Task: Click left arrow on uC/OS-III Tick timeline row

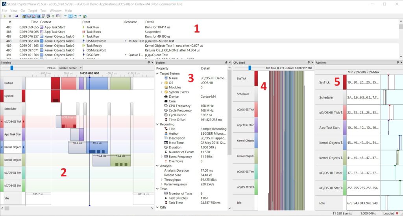Action: (x=2, y=122)
